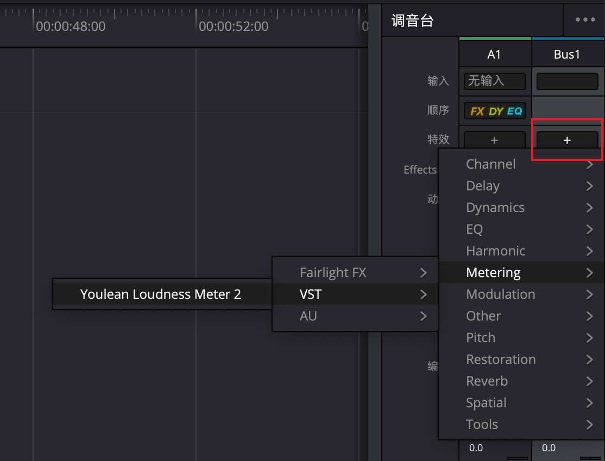Screen dimensions: 605x461
Task: Choose the EQ effects category
Action: 521,229
